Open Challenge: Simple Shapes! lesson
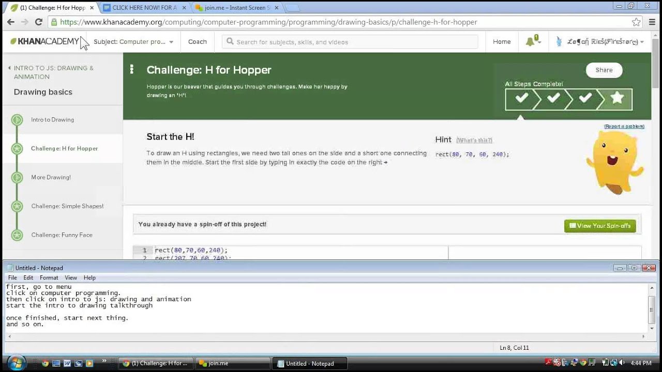662x372 pixels. (67, 206)
